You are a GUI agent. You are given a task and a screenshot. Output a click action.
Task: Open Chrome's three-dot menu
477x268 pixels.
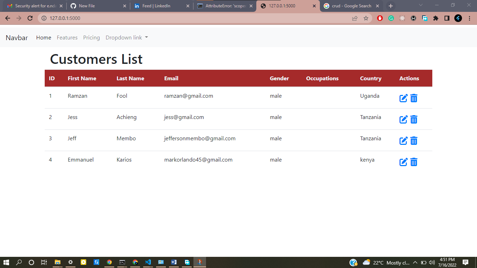click(470, 18)
